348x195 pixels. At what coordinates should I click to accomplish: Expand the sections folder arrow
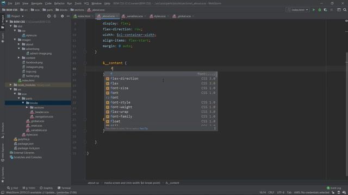pyautogui.click(x=27, y=107)
